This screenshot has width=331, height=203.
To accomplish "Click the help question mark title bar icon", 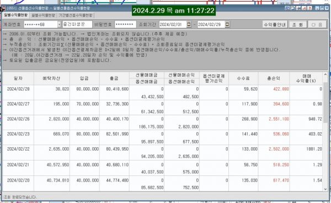I will (309, 8).
